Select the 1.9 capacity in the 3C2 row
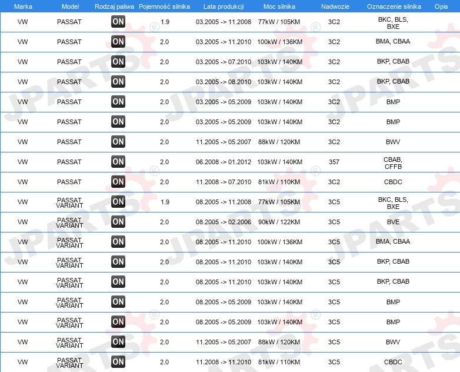This screenshot has width=460, height=372. [x=165, y=22]
